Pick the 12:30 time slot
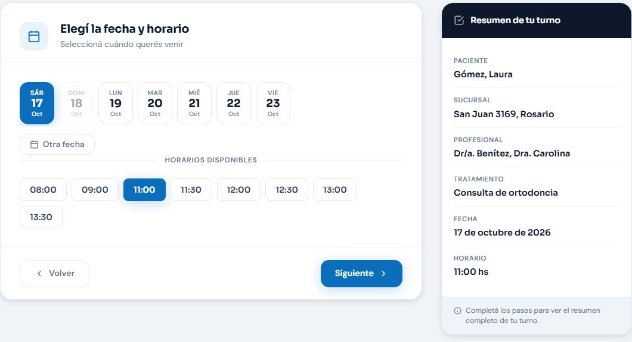The height and width of the screenshot is (342, 632). (x=287, y=190)
